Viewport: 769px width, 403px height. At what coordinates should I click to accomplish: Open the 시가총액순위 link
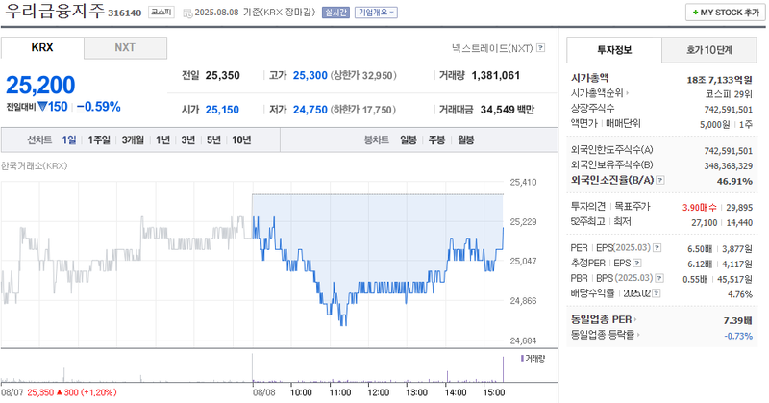click(599, 93)
